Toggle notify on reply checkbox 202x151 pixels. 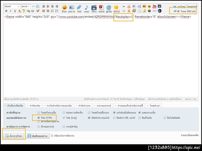pyautogui.click(x=114, y=112)
